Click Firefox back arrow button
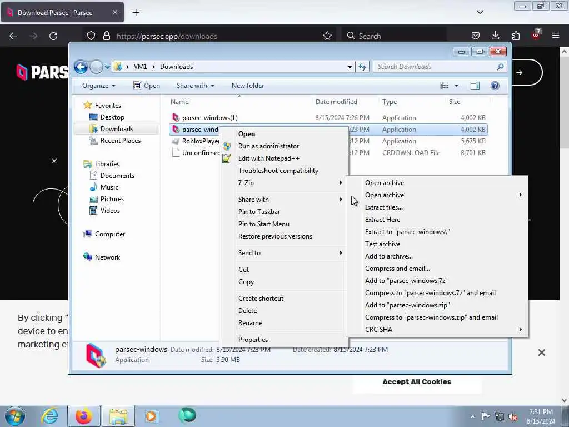The width and height of the screenshot is (569, 427). pyautogui.click(x=13, y=36)
